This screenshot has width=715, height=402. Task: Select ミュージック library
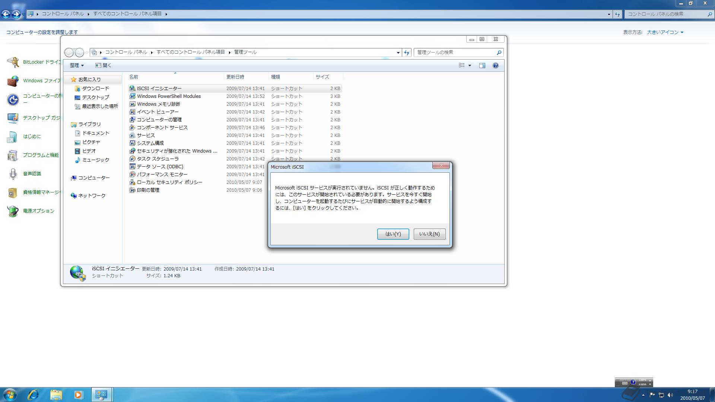coord(95,160)
